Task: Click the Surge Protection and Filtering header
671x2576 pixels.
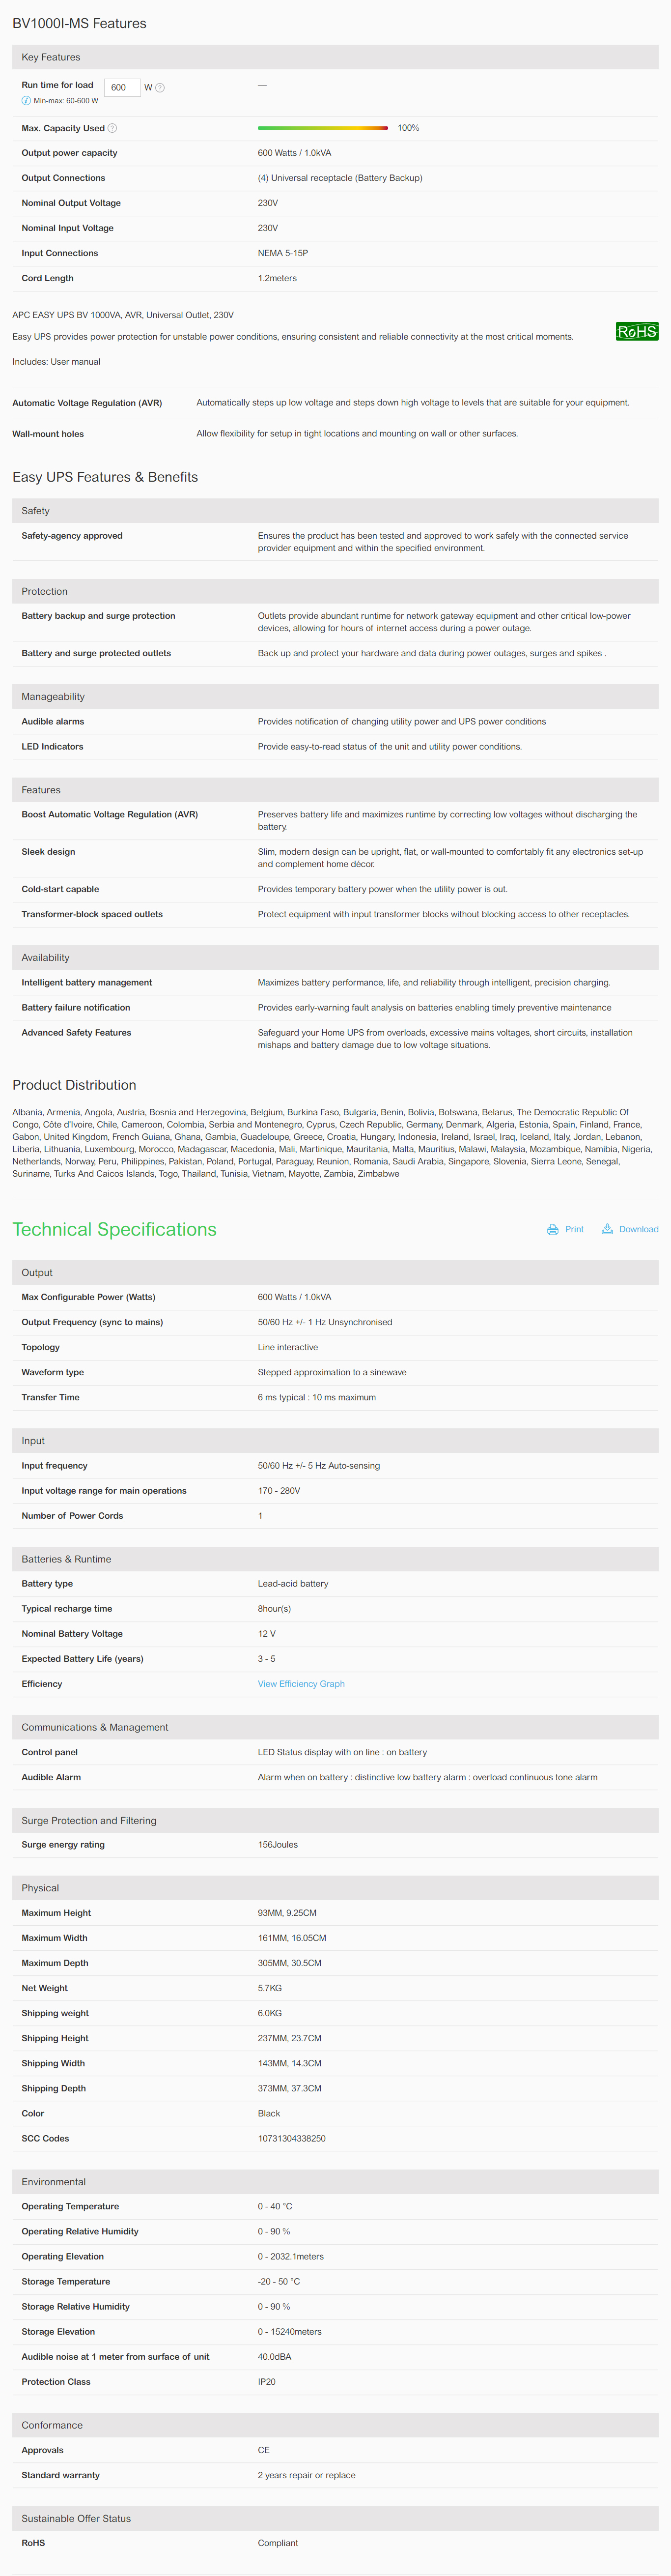Action: coord(335,1820)
